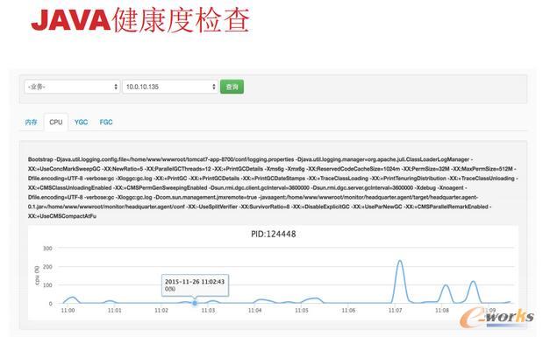The width and height of the screenshot is (543, 337).
Task: Open the FGC tab
Action: point(106,122)
